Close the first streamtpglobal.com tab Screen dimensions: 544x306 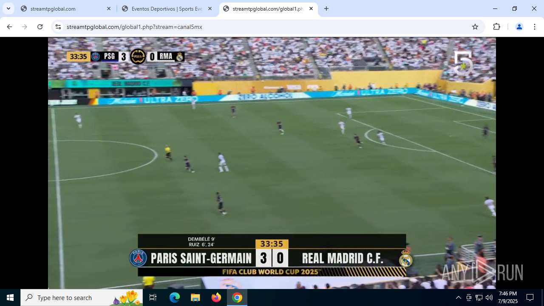coord(108,8)
